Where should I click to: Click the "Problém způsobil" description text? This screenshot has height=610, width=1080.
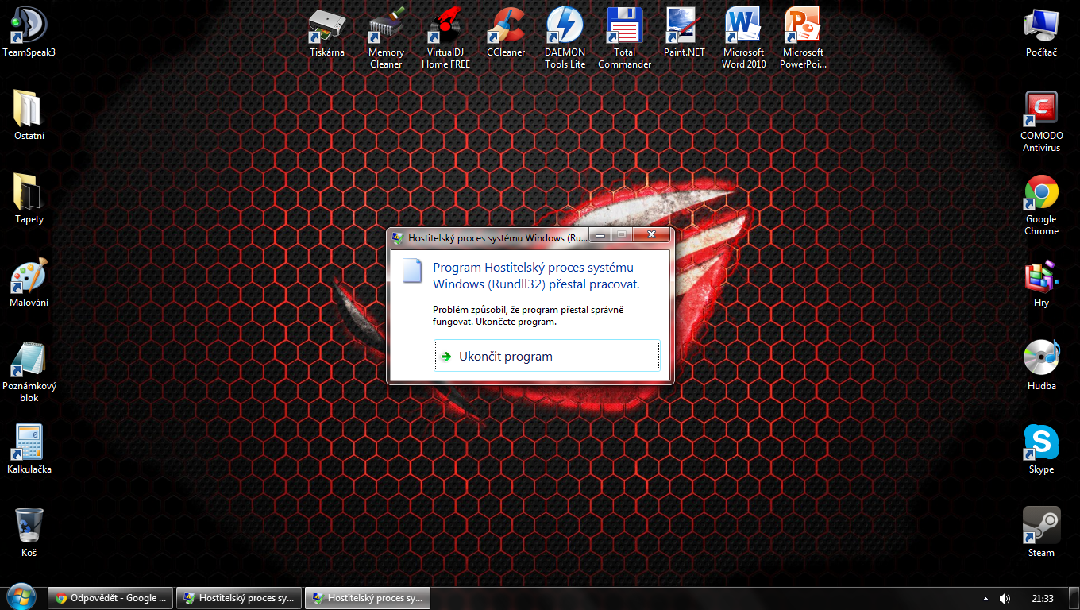point(528,315)
